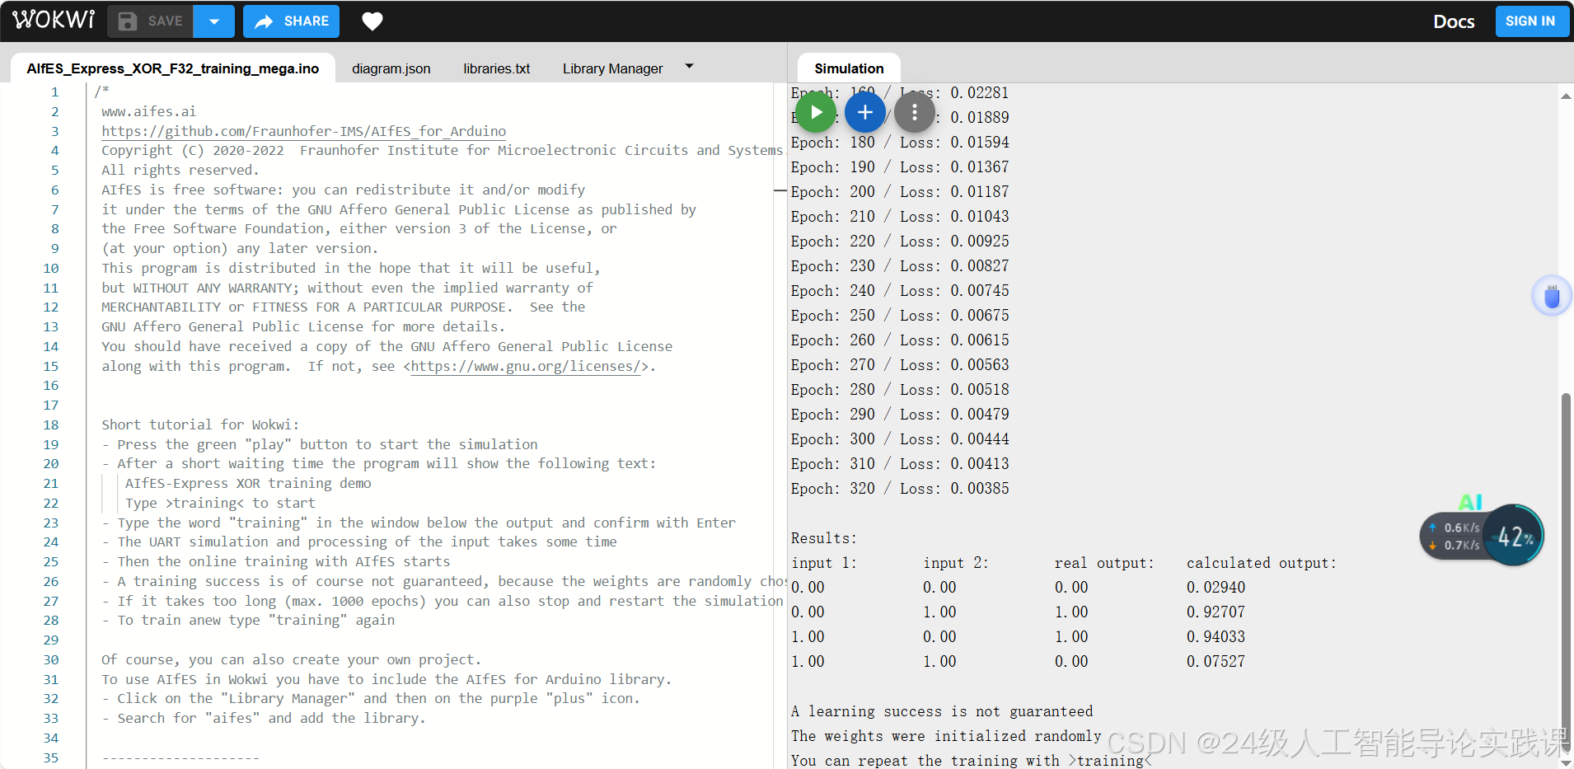Click the 'Results:' text in serial output
Image resolution: width=1574 pixels, height=769 pixels.
tap(824, 538)
